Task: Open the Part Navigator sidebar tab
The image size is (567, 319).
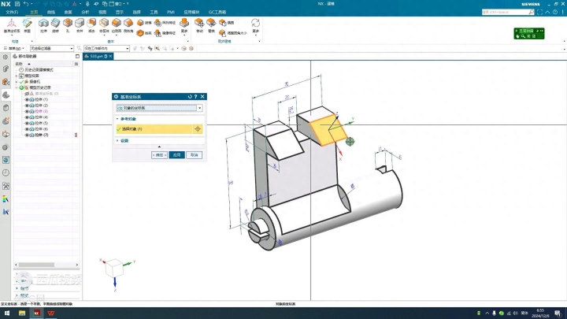Action: pyautogui.click(x=6, y=95)
